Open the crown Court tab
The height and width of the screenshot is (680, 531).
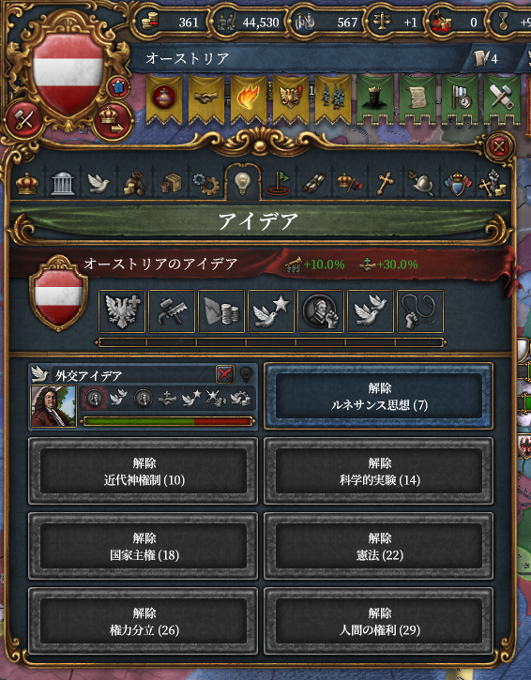tap(27, 184)
